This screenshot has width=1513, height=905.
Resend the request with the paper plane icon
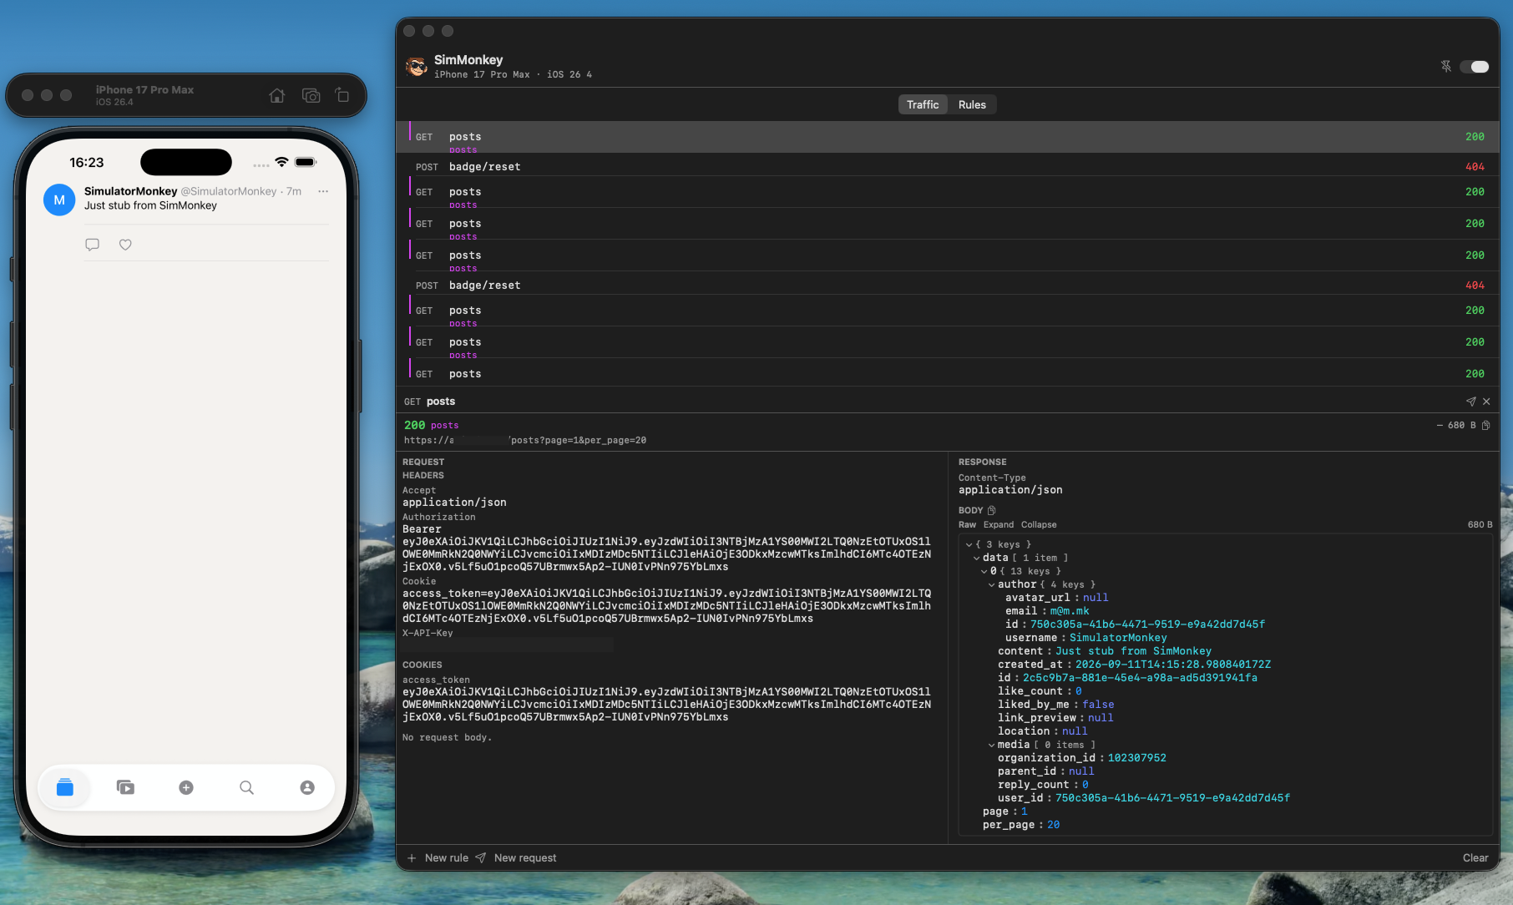pyautogui.click(x=1470, y=402)
